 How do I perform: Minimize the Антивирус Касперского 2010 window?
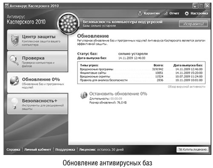tap(195, 6)
